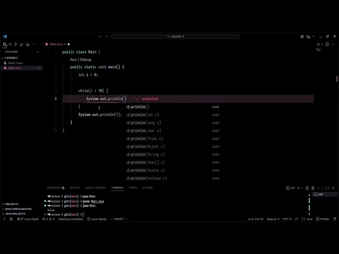Open the GITLENS panel tab
339x254 pixels.
147,188
